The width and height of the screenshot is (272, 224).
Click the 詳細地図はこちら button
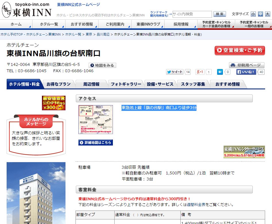pyautogui.click(x=96, y=143)
